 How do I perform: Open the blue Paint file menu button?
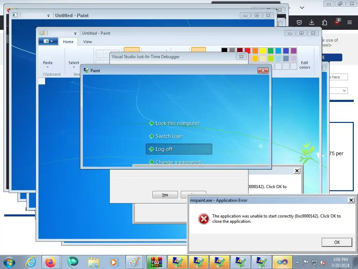pyautogui.click(x=48, y=41)
